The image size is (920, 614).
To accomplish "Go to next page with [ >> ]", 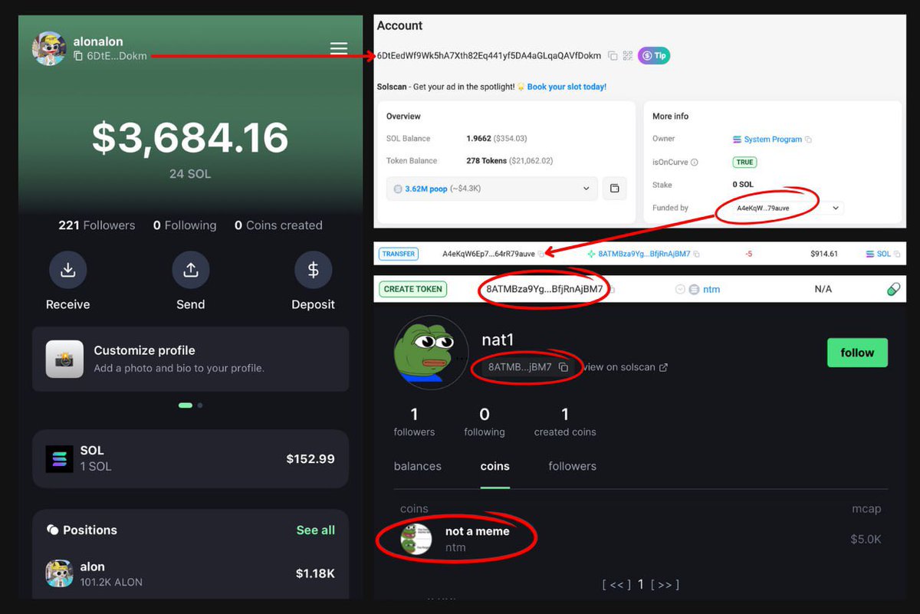I will pos(665,585).
